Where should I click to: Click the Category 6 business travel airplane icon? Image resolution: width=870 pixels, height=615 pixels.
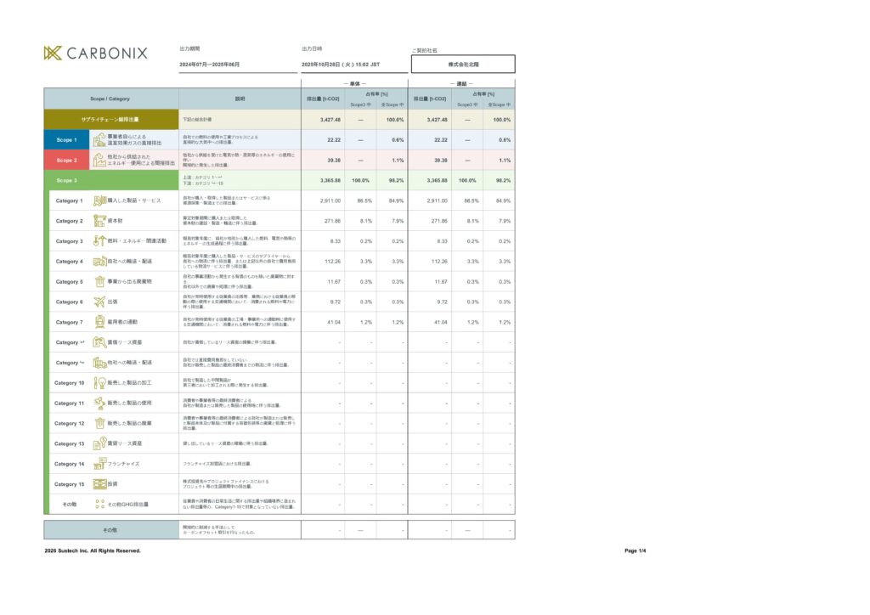(99, 302)
